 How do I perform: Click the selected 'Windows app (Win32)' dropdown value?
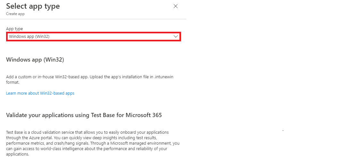29,37
